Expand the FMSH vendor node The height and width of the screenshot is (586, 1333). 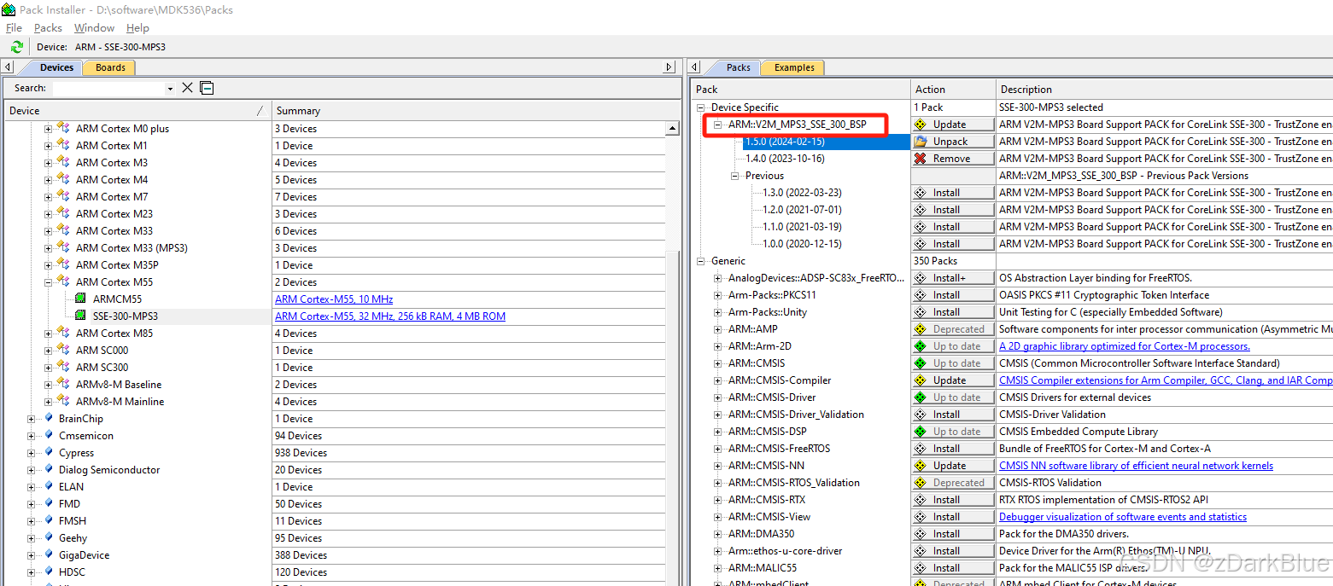[x=32, y=521]
